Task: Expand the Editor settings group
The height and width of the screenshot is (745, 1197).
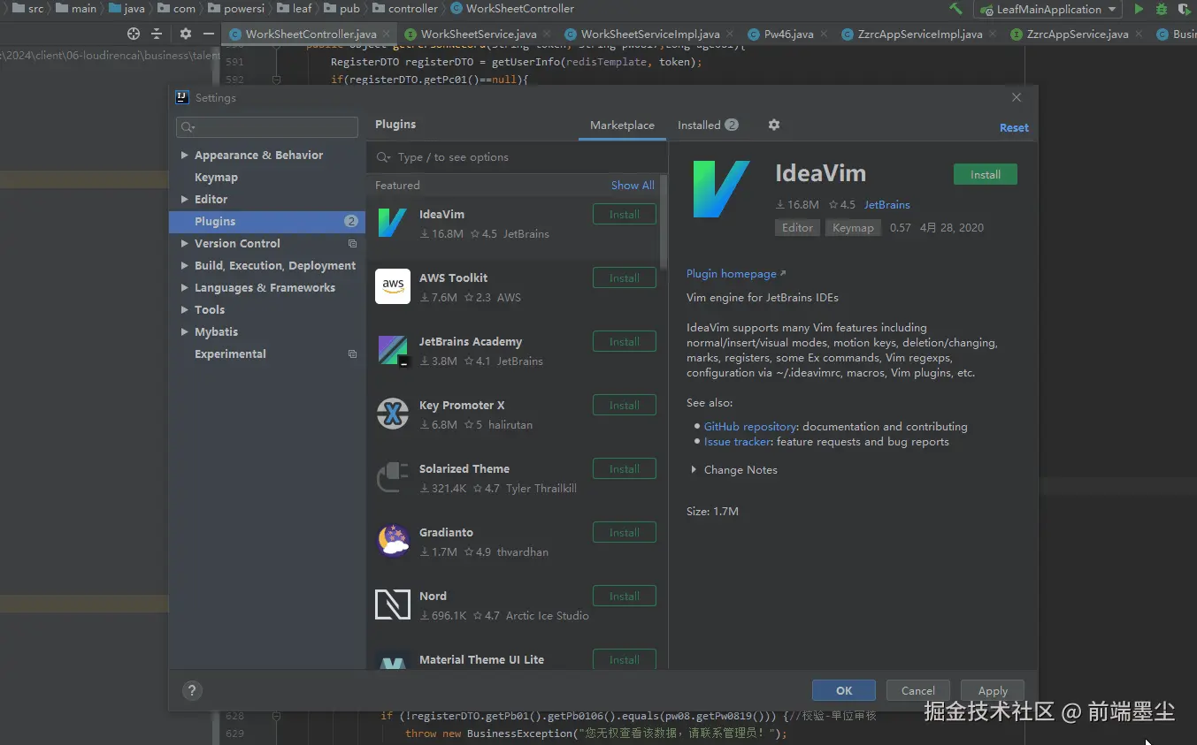Action: [x=184, y=200]
